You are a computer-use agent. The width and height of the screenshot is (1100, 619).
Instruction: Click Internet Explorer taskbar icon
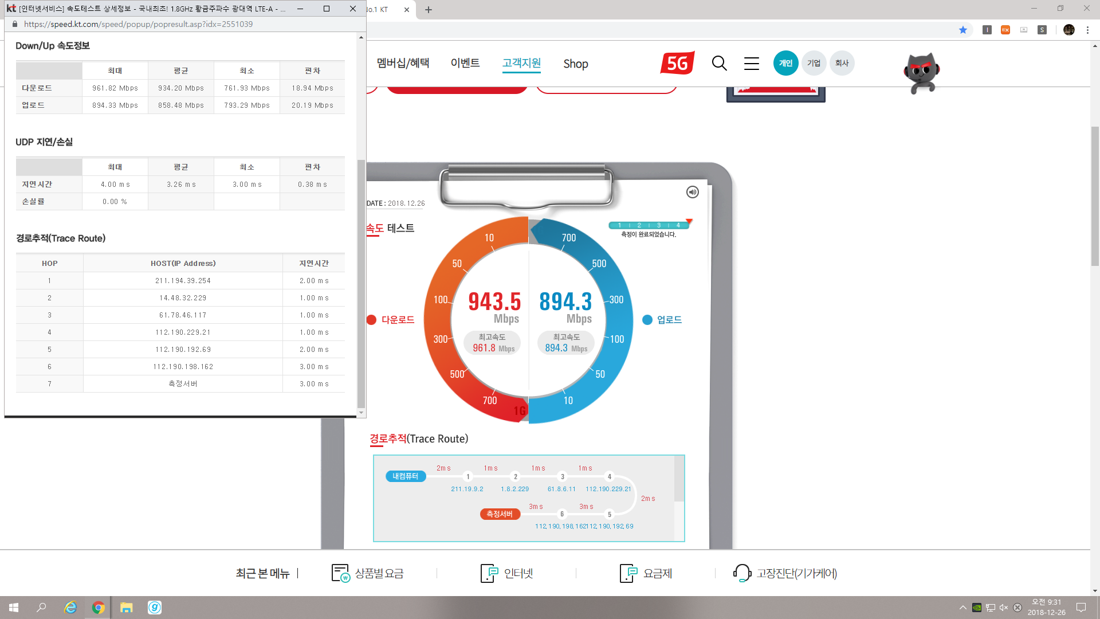[70, 608]
